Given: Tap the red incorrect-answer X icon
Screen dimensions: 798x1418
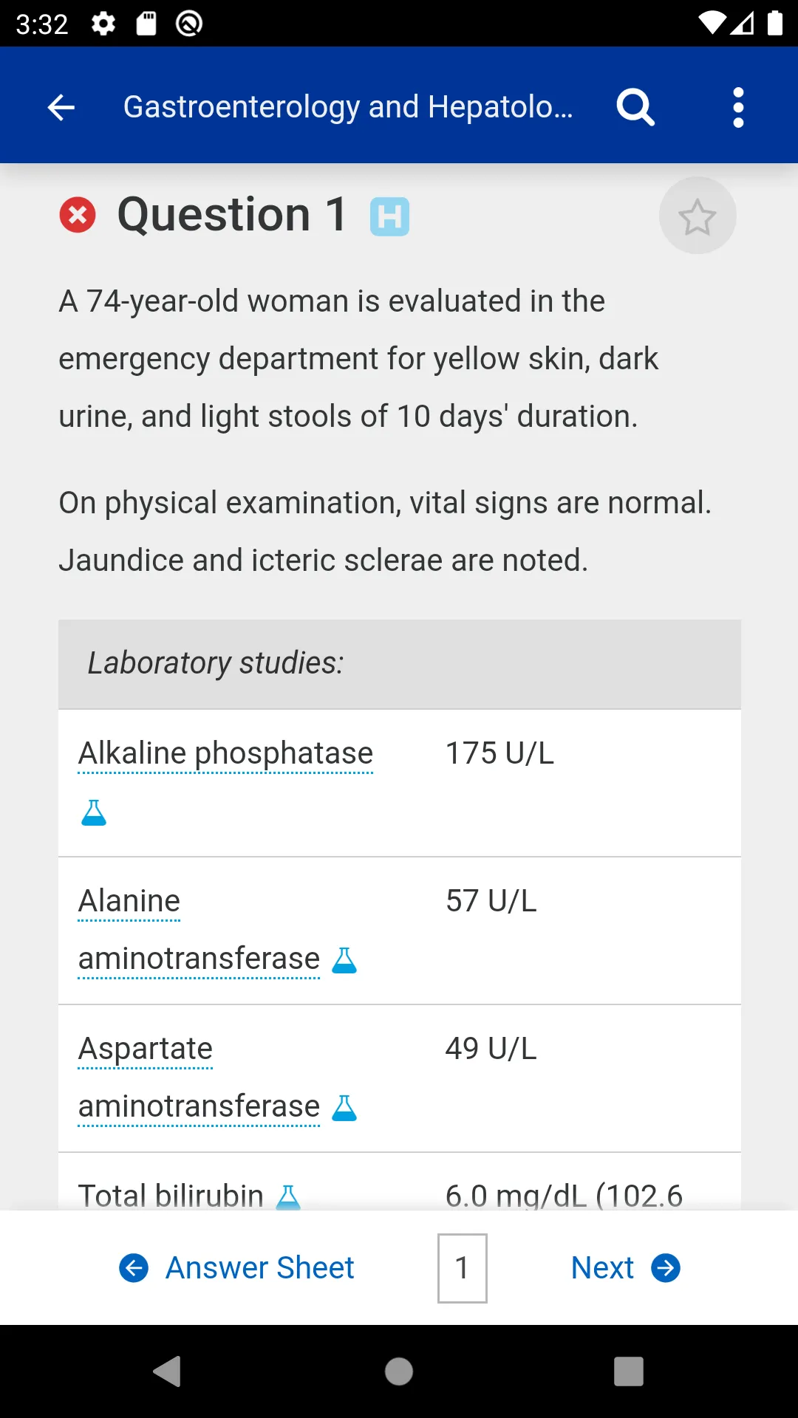Looking at the screenshot, I should 78,215.
